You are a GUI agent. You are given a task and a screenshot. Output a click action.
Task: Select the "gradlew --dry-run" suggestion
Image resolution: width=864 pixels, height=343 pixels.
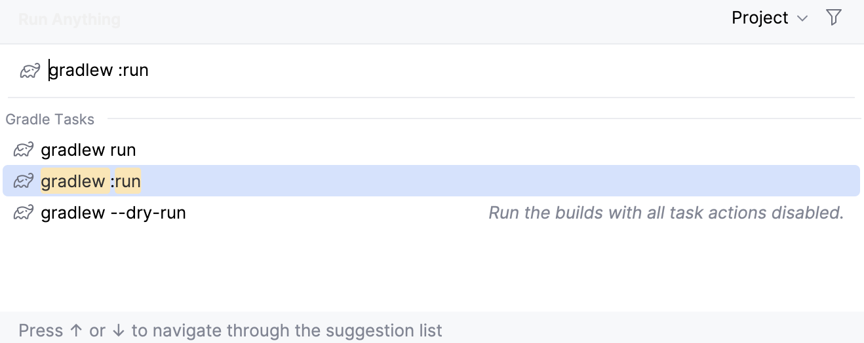pyautogui.click(x=113, y=213)
